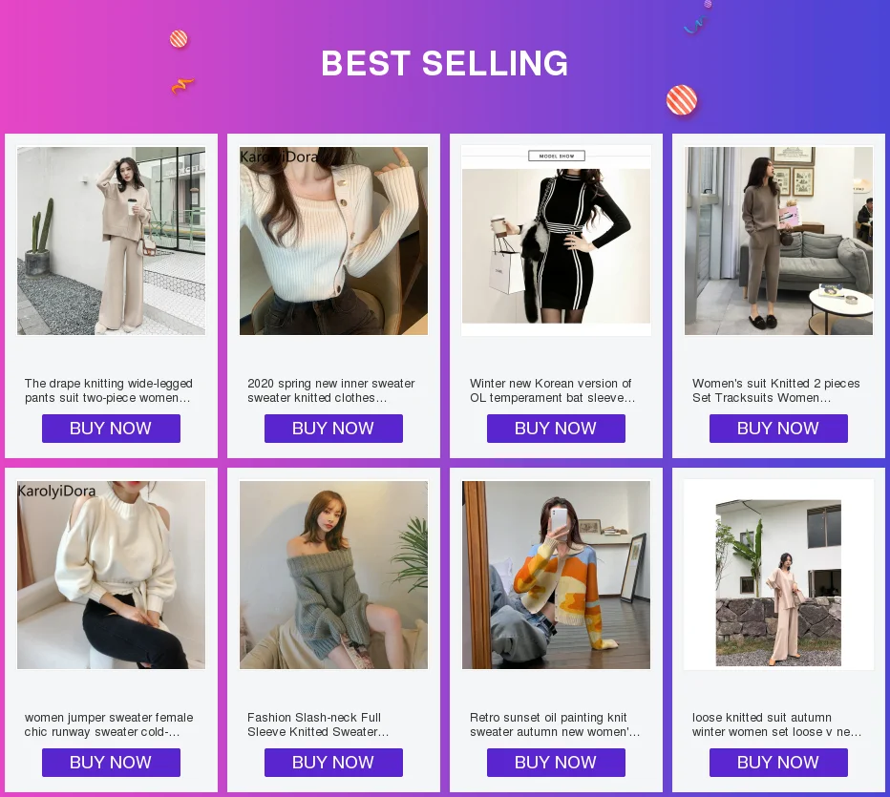This screenshot has width=890, height=797.
Task: Open beige wide-legged pants suit photo
Action: (x=111, y=241)
